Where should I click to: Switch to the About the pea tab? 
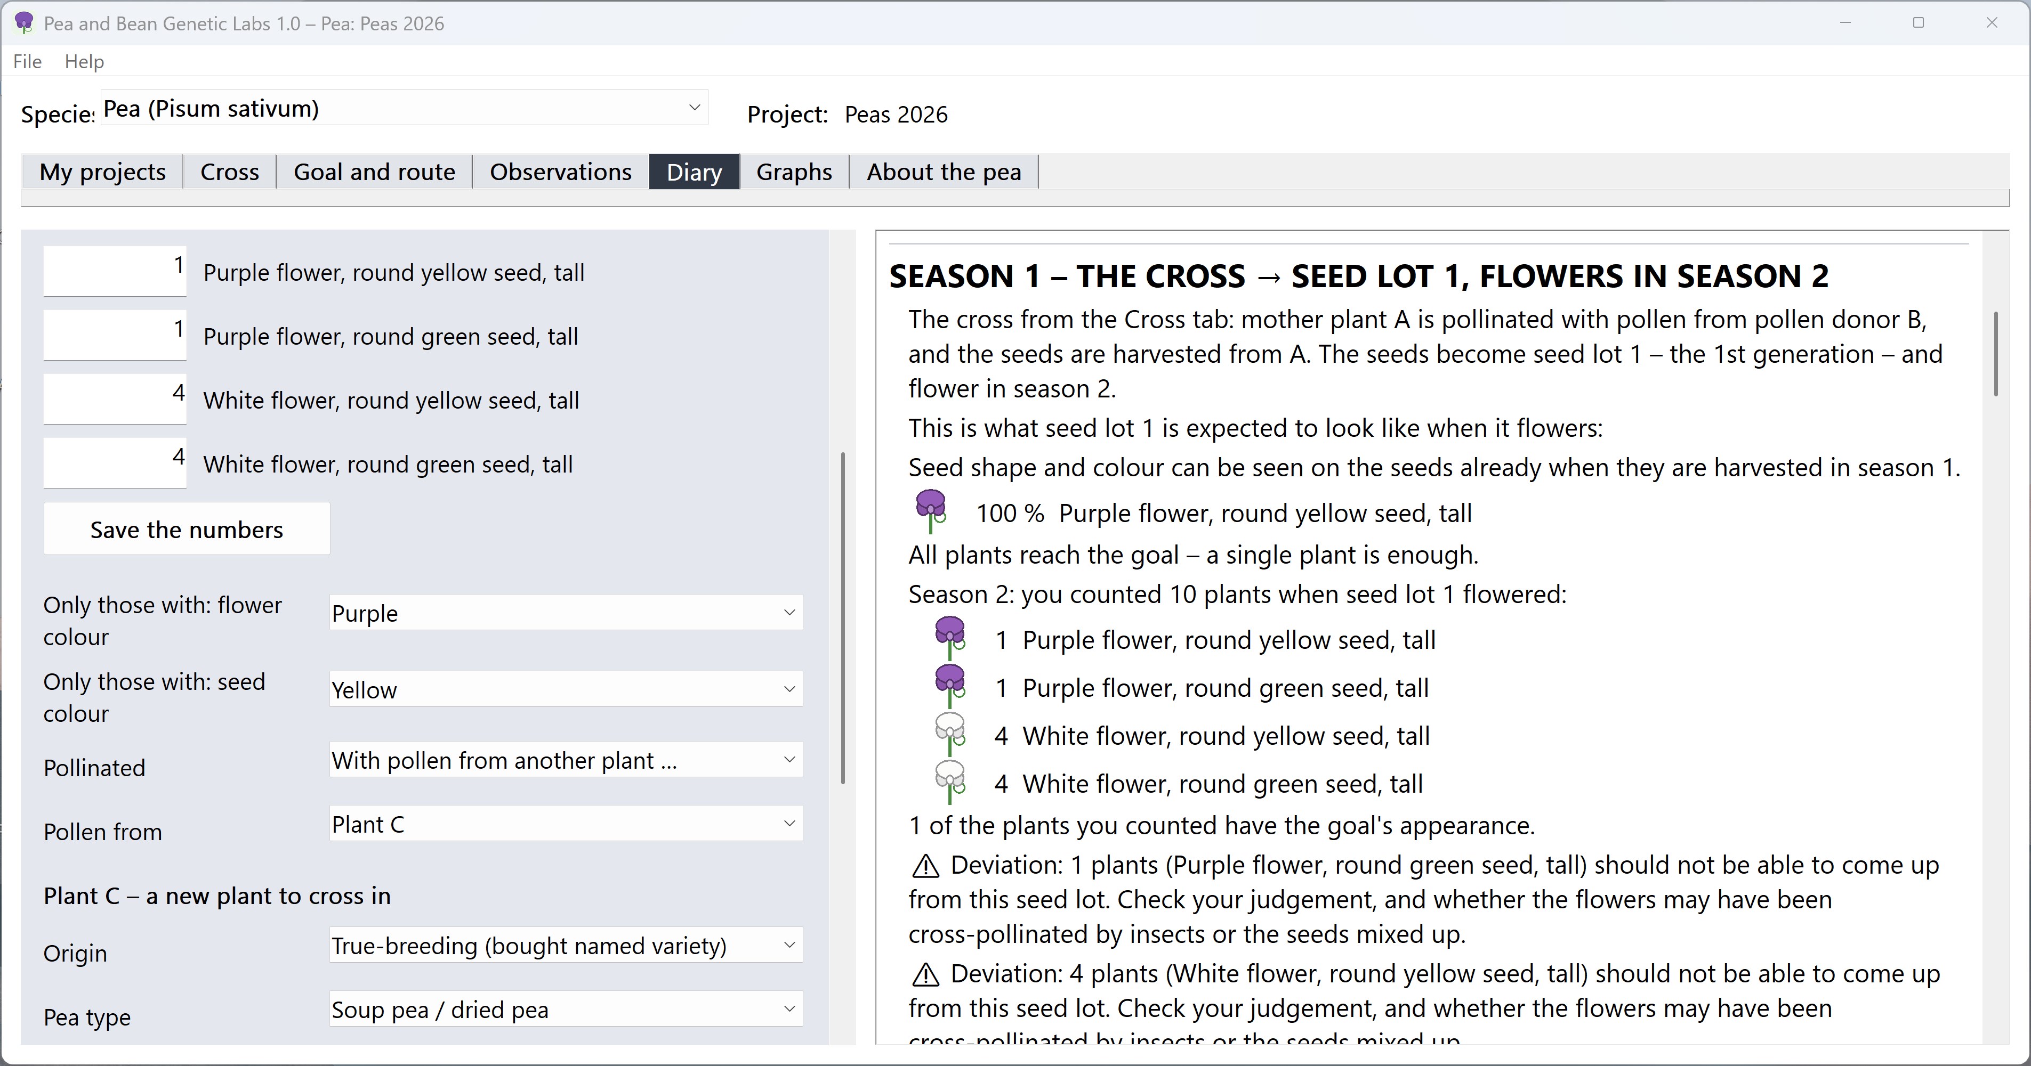coord(944,172)
